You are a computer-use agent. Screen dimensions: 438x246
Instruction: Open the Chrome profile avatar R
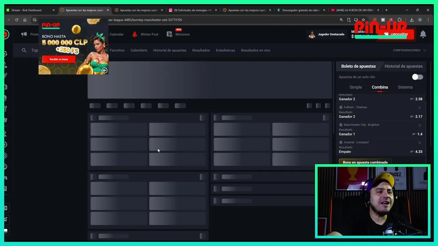(x=420, y=20)
